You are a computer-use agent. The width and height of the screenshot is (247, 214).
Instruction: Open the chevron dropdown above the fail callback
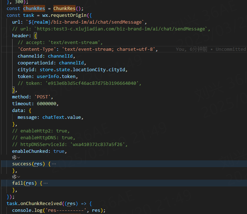point(19,177)
